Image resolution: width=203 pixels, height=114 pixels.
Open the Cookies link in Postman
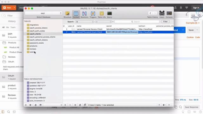point(190,37)
